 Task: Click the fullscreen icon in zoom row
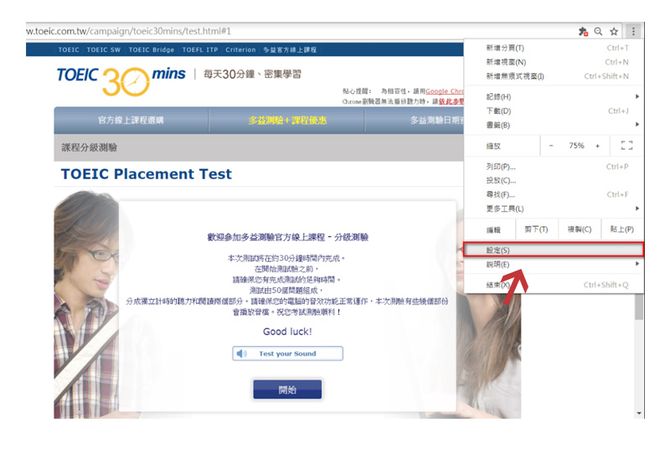[x=626, y=146]
